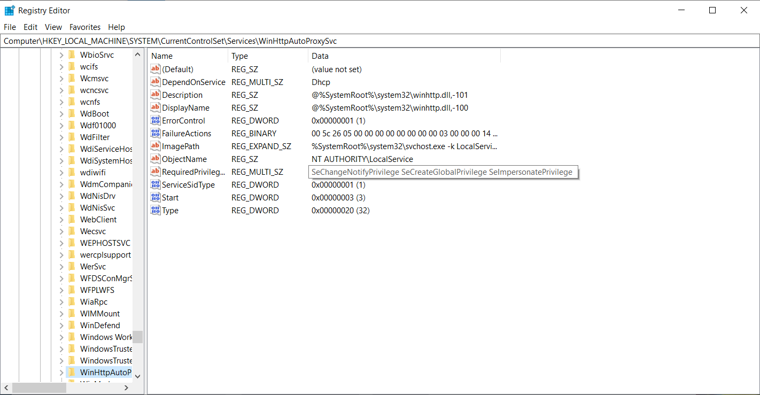Viewport: 760px width, 395px height.
Task: Click the ImagePath value string icon
Action: [156, 146]
